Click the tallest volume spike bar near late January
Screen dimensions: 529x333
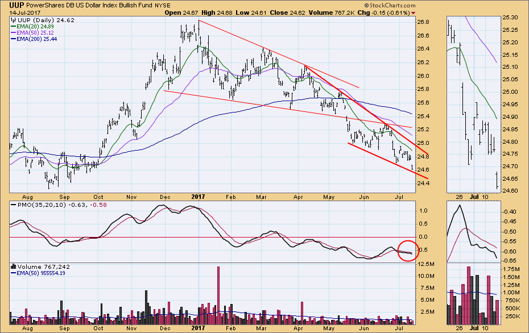point(218,295)
